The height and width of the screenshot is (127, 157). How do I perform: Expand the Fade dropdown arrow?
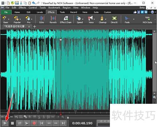pos(134,19)
